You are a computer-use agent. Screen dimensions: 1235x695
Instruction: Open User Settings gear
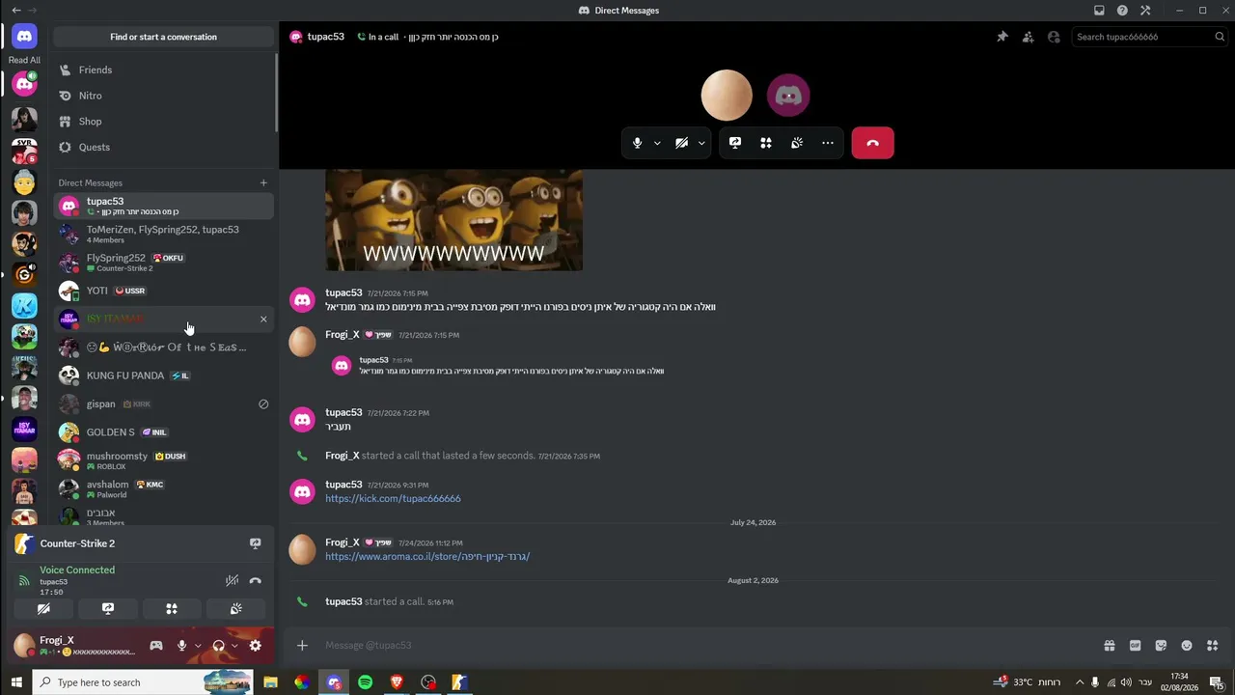coord(255,646)
